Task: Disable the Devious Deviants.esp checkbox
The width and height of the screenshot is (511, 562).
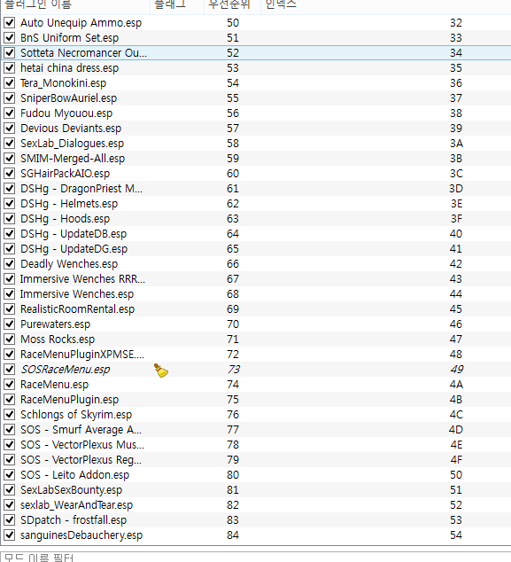Action: (10, 128)
